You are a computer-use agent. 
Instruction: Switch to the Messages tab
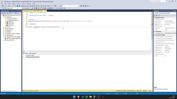click(33, 53)
